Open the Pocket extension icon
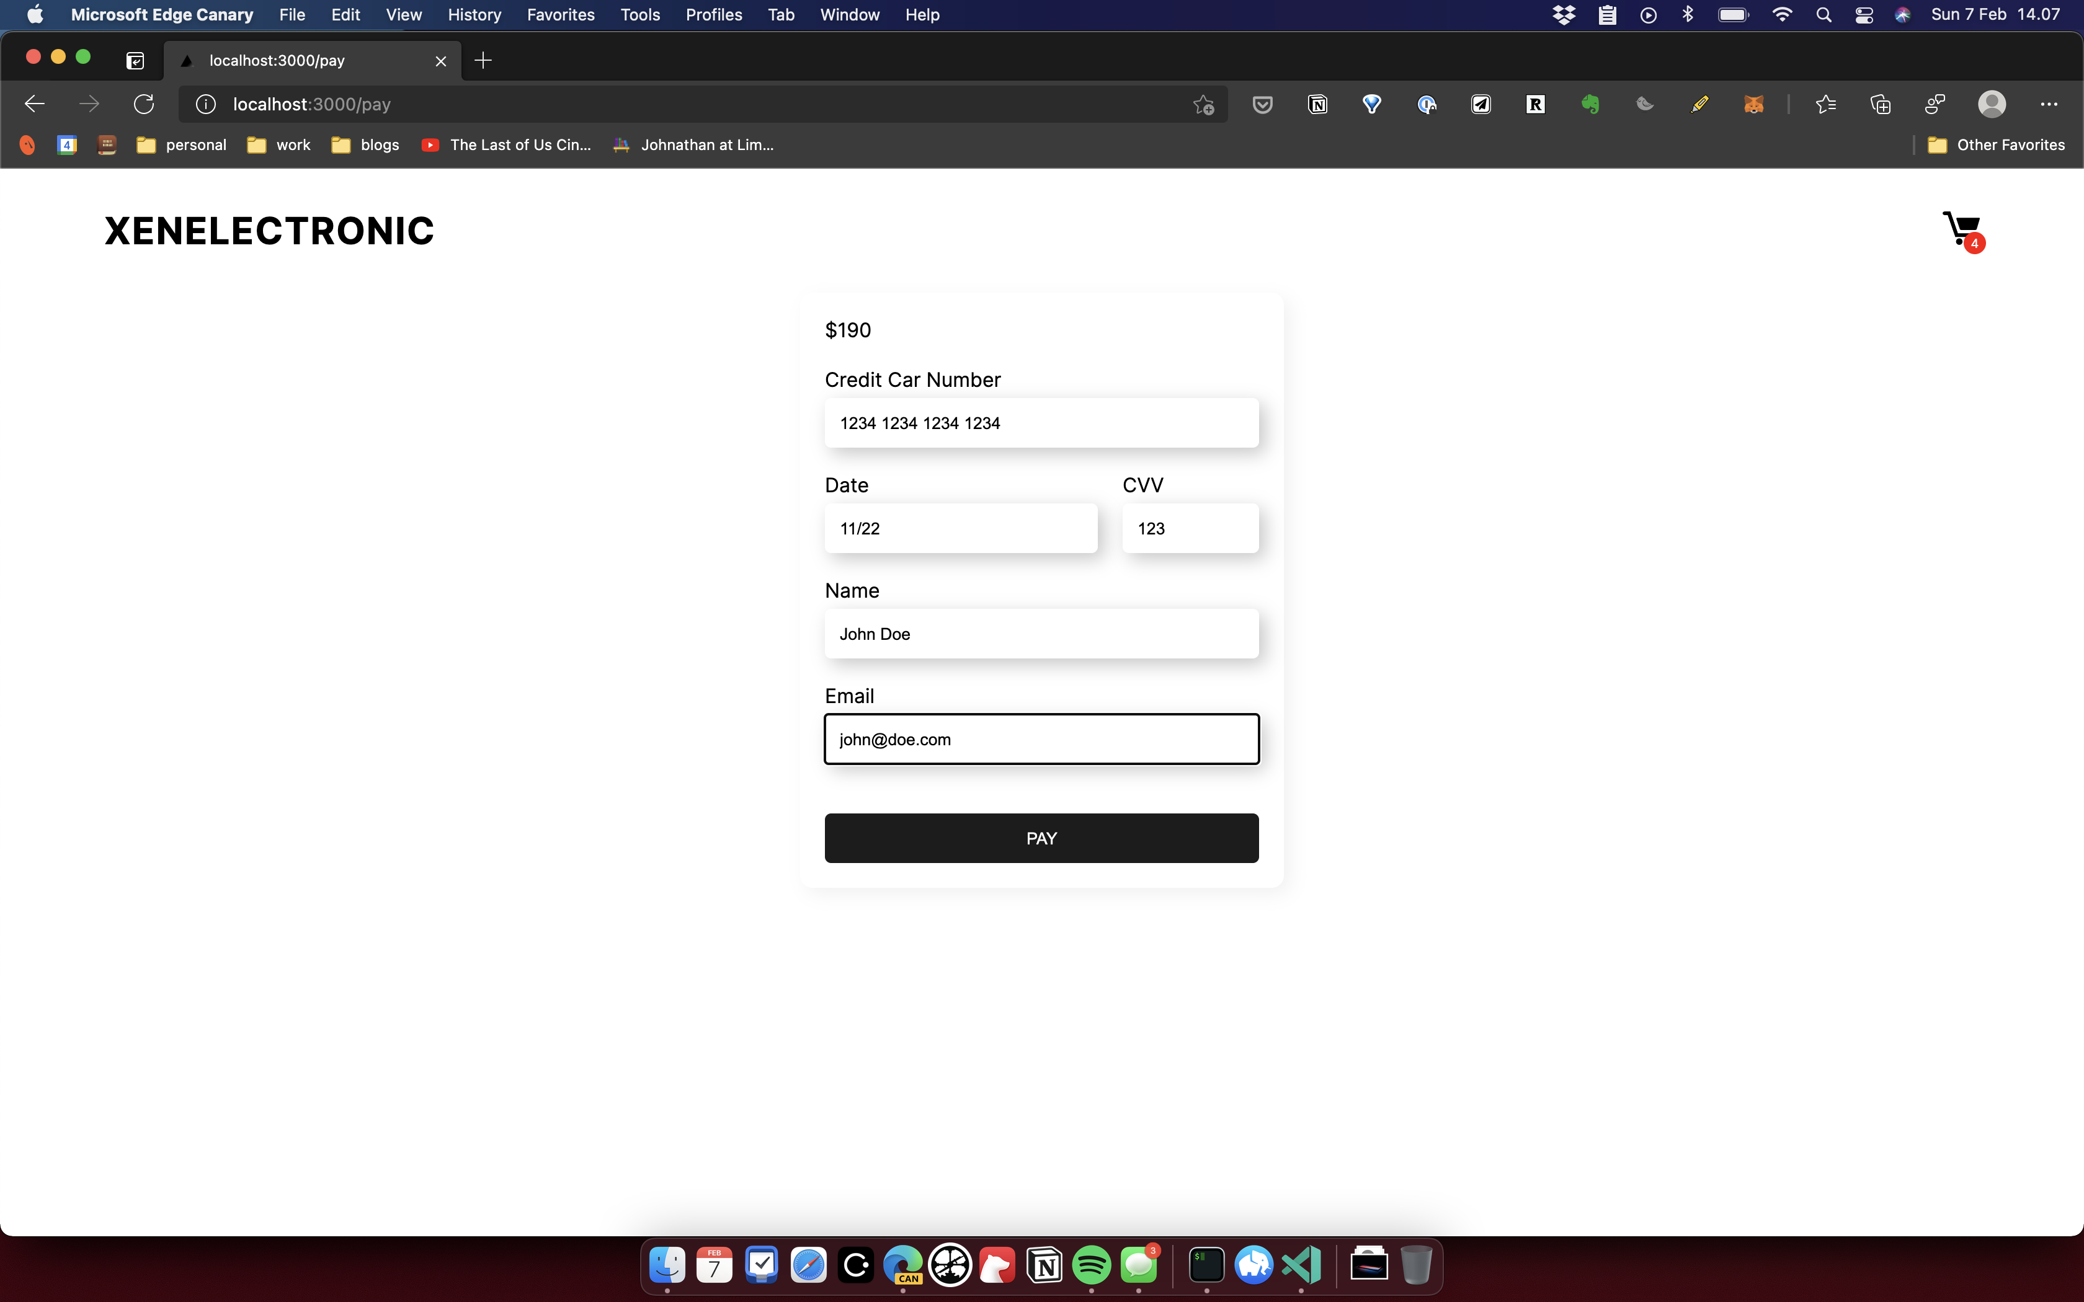The width and height of the screenshot is (2084, 1302). point(1262,104)
